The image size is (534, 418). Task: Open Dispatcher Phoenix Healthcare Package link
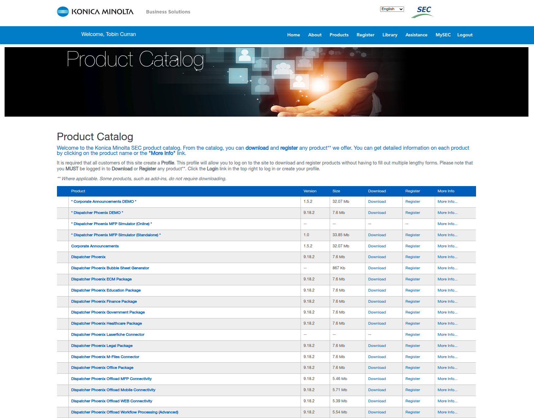pos(106,324)
